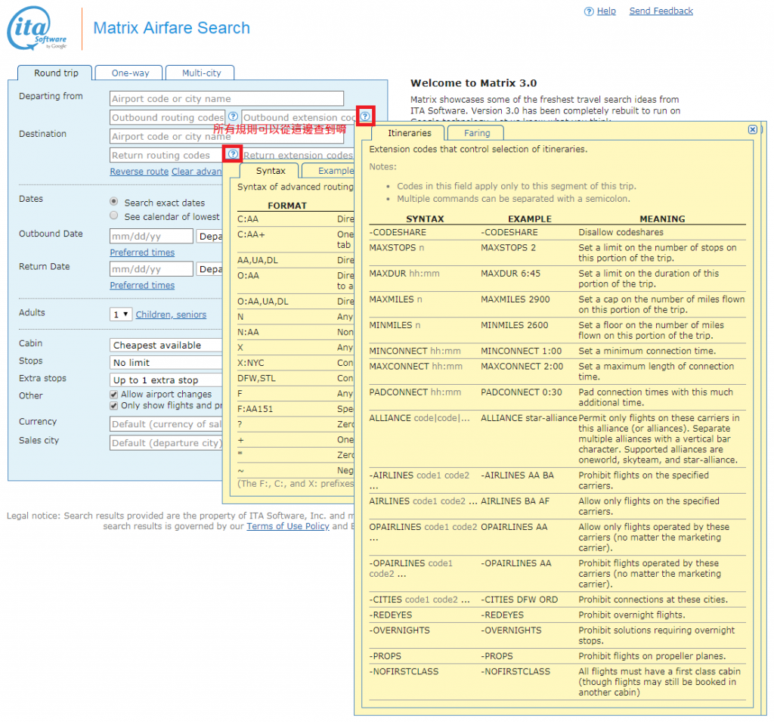
Task: Open the Terms of Use Policy link
Action: (x=288, y=526)
